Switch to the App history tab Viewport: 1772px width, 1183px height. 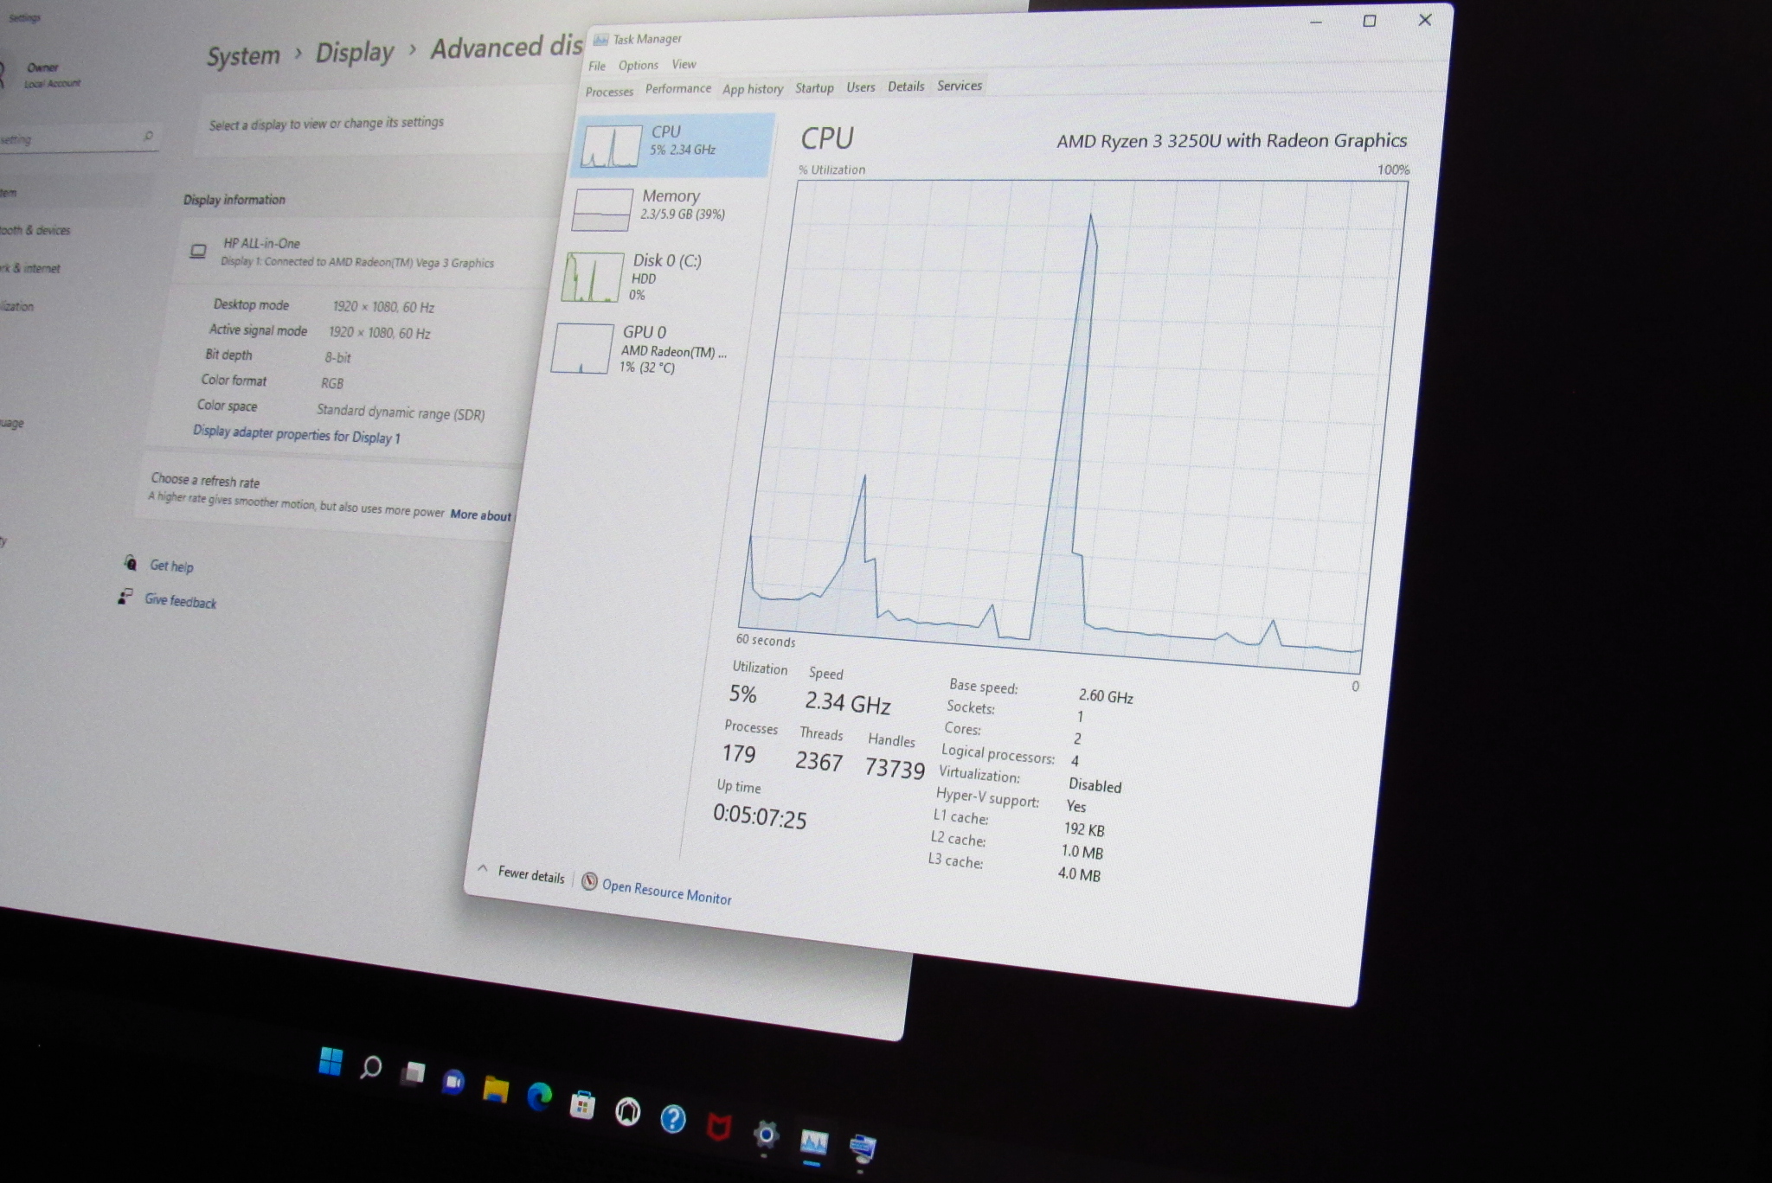tap(753, 89)
